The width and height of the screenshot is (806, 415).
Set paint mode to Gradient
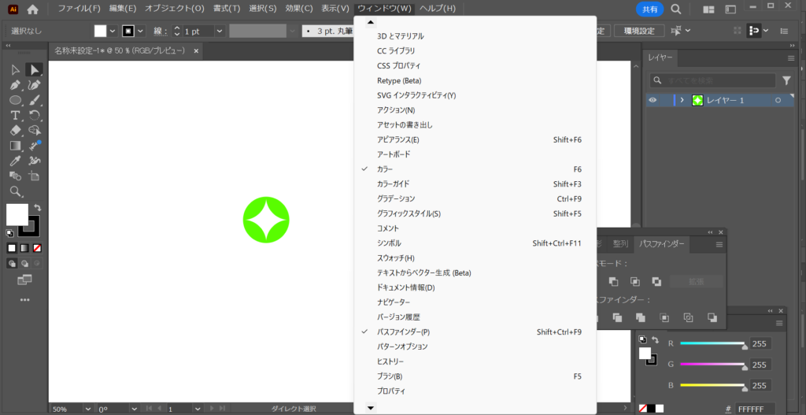[x=24, y=248]
